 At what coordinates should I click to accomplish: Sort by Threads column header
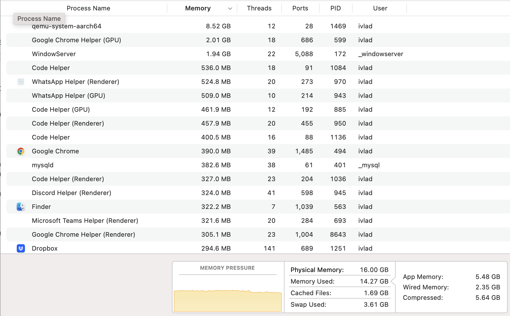pos(259,8)
